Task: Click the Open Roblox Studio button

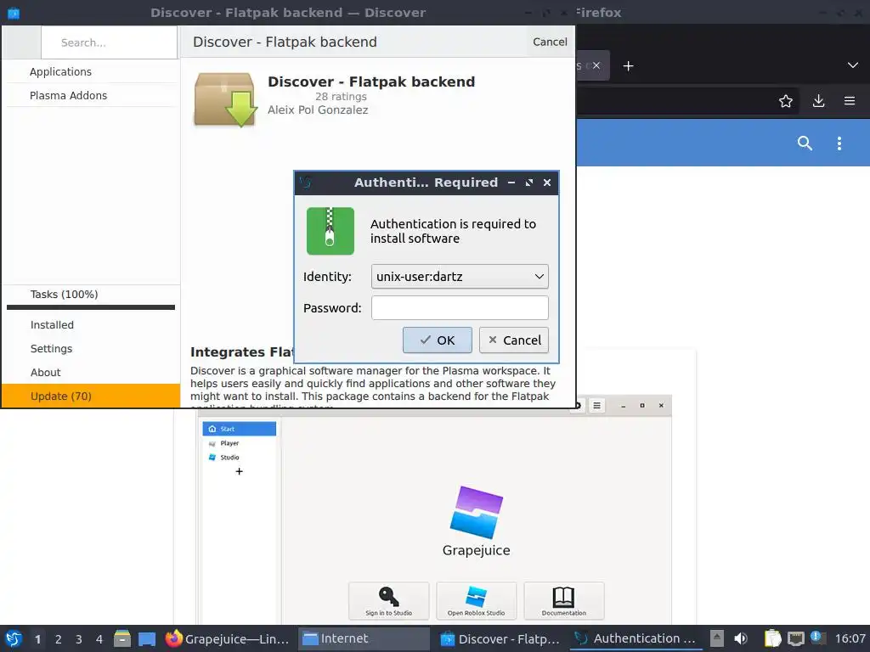Action: click(x=476, y=600)
